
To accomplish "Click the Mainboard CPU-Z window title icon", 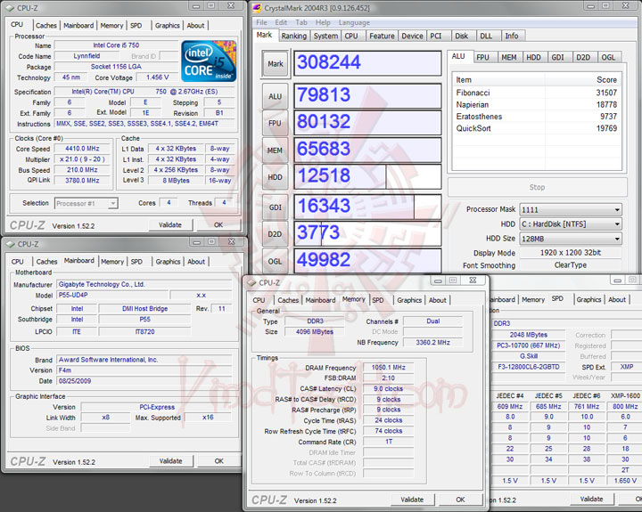I will (11, 244).
